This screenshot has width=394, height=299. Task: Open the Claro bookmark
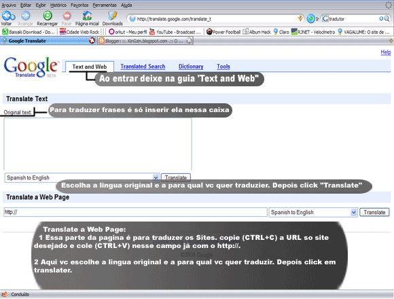coord(281,32)
